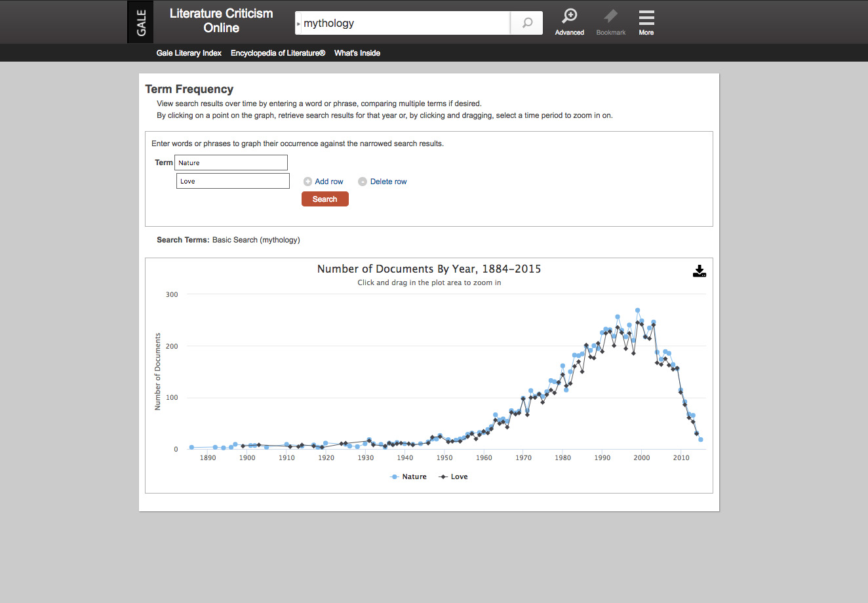This screenshot has width=868, height=603.
Task: Click the 'Click and drag in the plot area' subtitle
Action: pos(429,282)
